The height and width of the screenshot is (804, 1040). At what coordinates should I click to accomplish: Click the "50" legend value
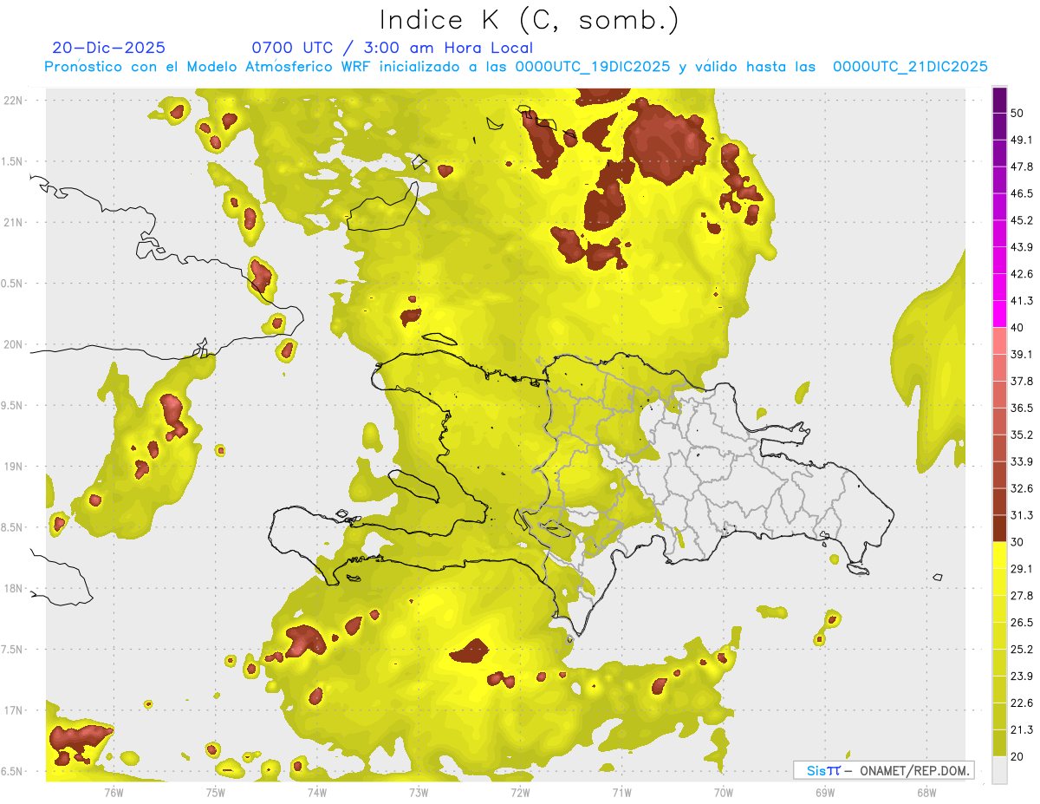(1018, 113)
